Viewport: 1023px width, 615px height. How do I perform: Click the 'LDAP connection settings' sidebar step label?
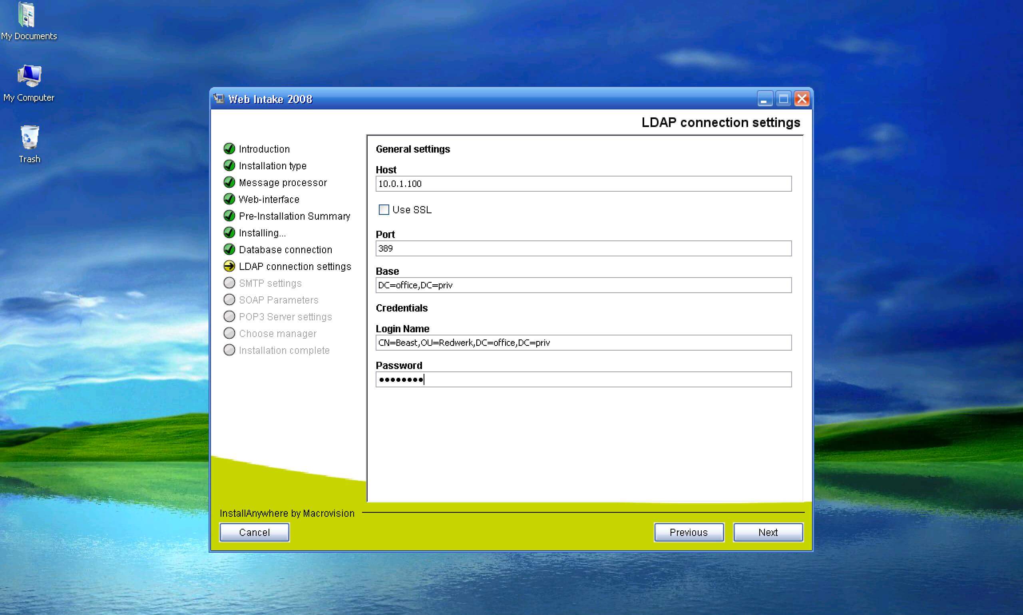click(x=295, y=266)
